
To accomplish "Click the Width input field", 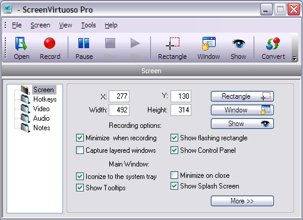I will coord(119,110).
